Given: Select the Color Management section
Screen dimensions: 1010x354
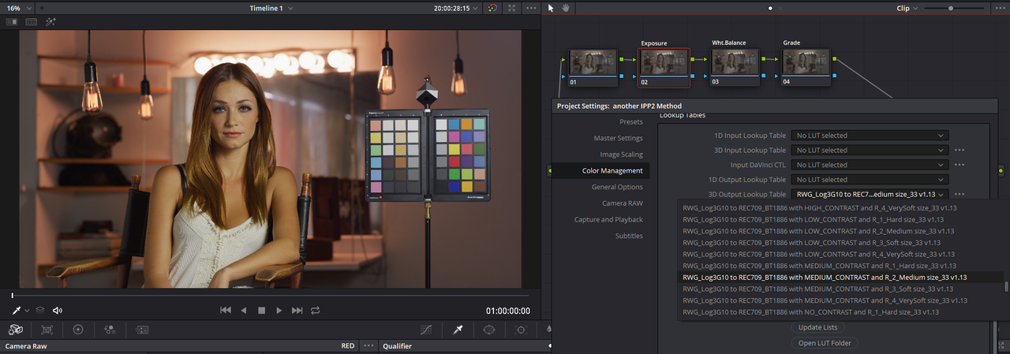Looking at the screenshot, I should pyautogui.click(x=612, y=170).
